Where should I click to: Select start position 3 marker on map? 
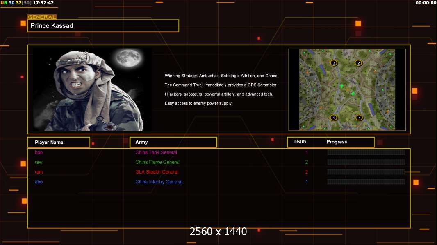pos(334,63)
